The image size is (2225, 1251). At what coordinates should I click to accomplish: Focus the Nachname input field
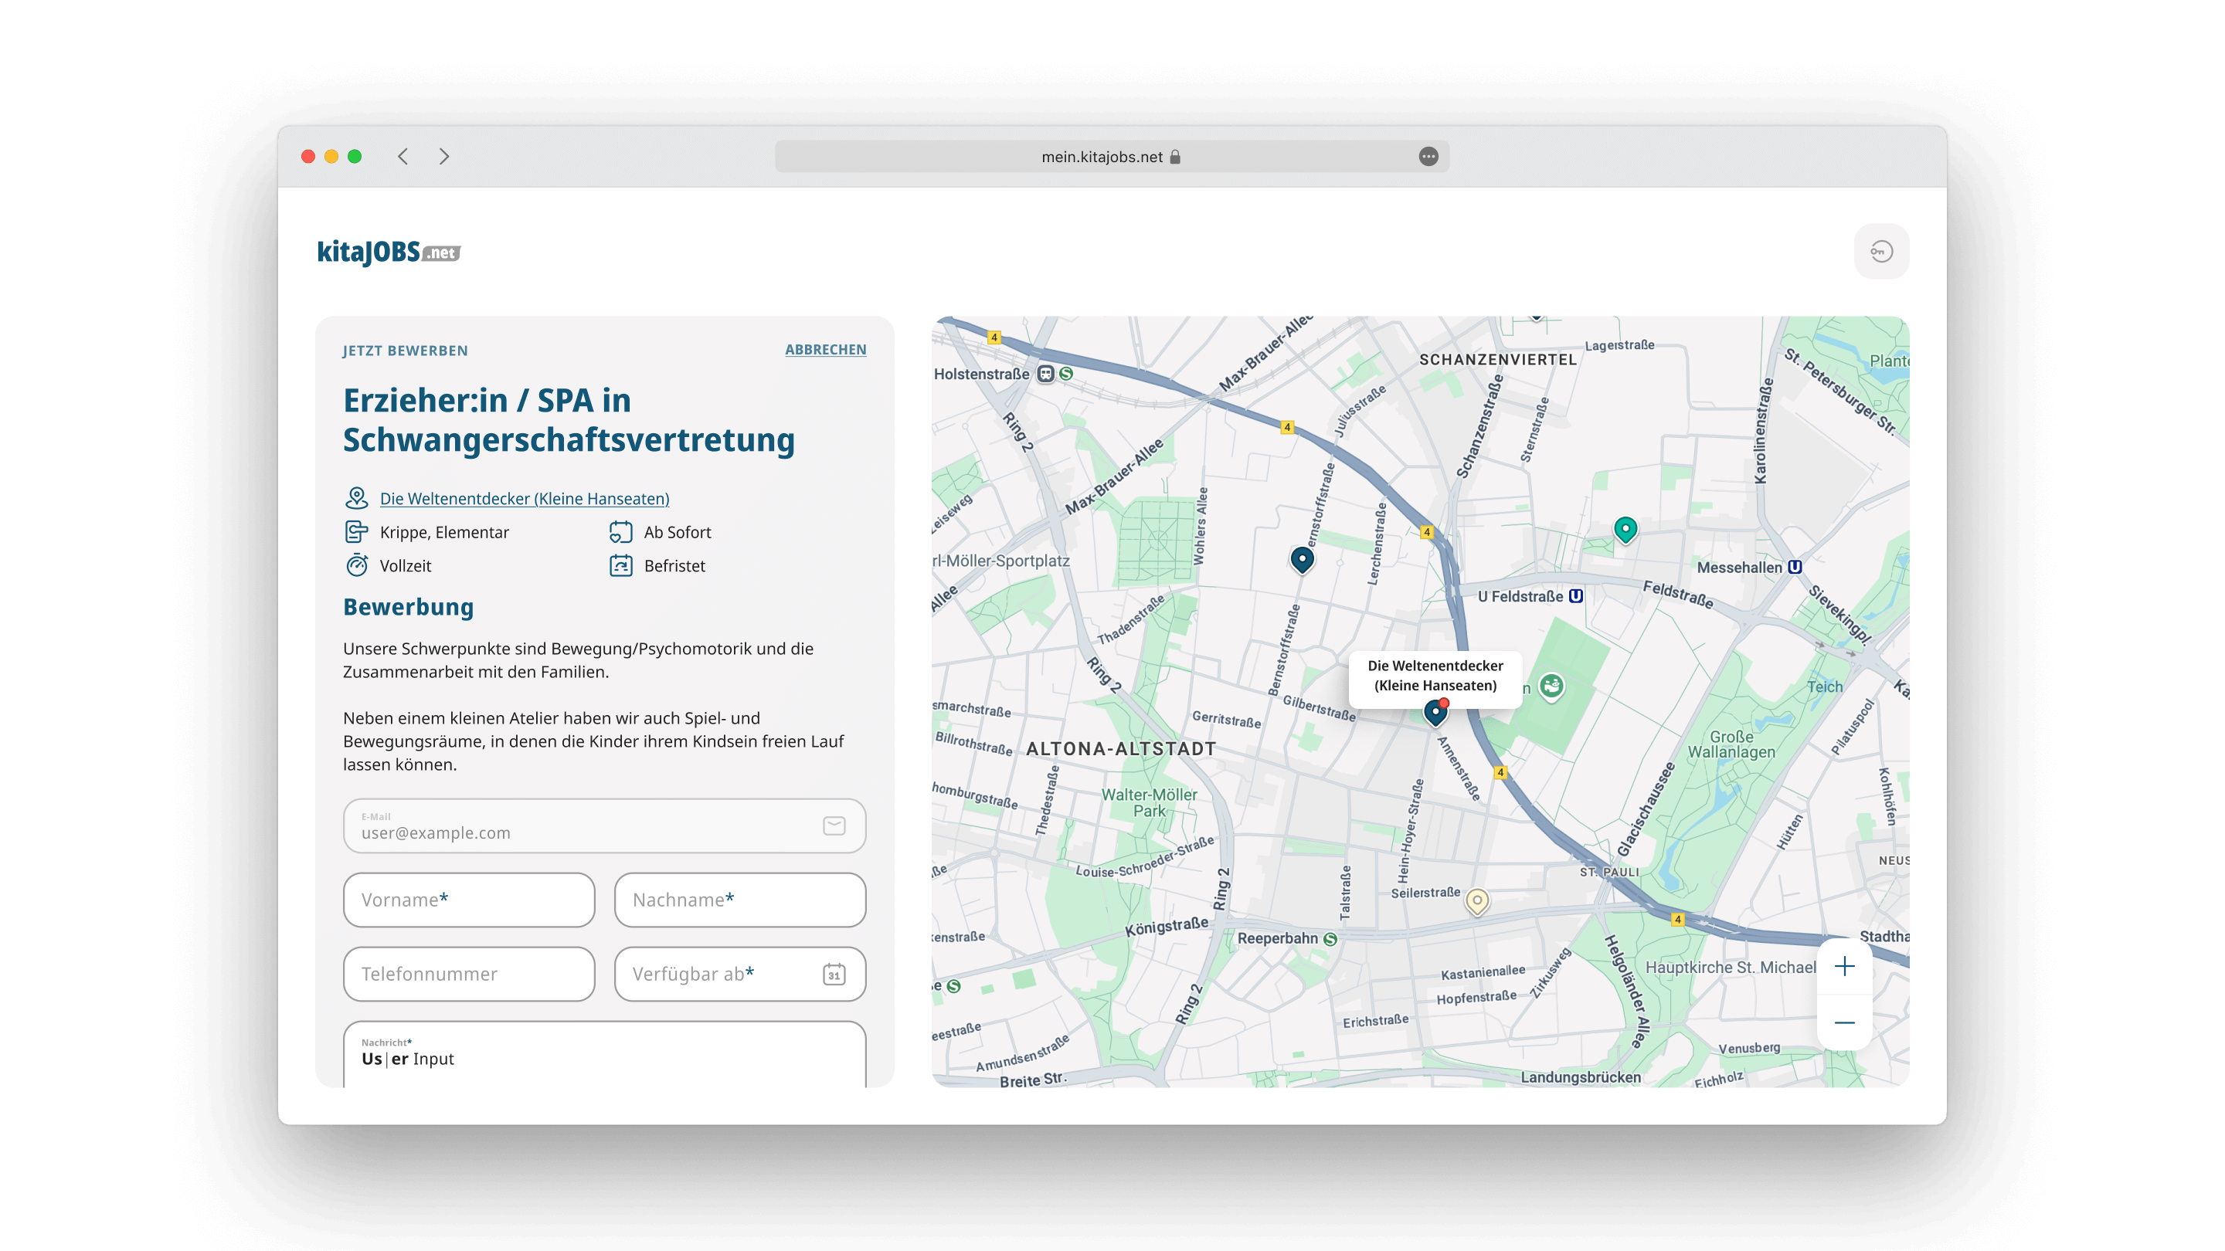pyautogui.click(x=739, y=900)
